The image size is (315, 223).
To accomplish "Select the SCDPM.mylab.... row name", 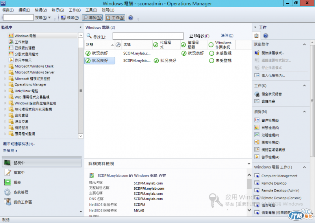I will [137, 60].
